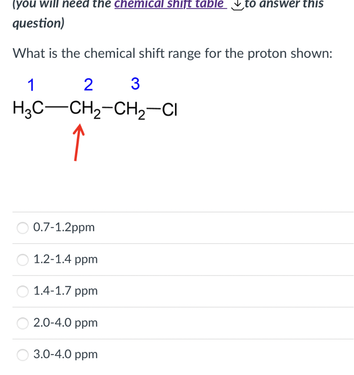This screenshot has height=375, width=354.
Task: Click the 2.0-4.0 ppm label text
Action: coord(65,323)
